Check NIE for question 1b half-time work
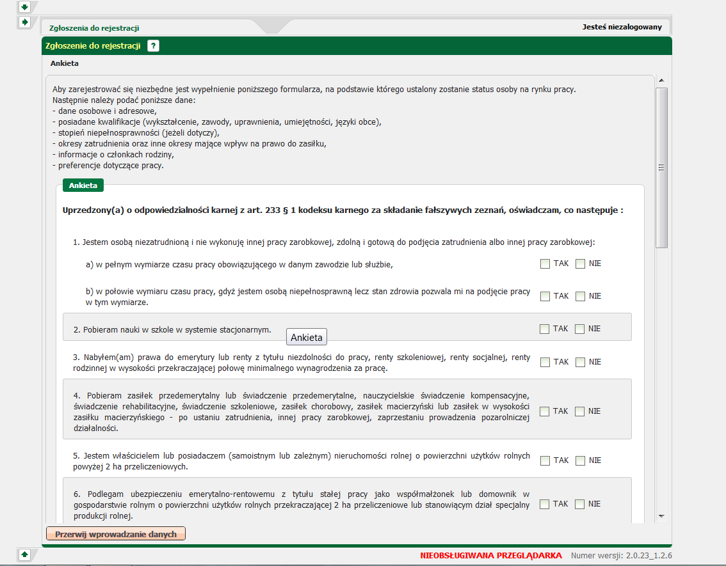 pos(580,296)
